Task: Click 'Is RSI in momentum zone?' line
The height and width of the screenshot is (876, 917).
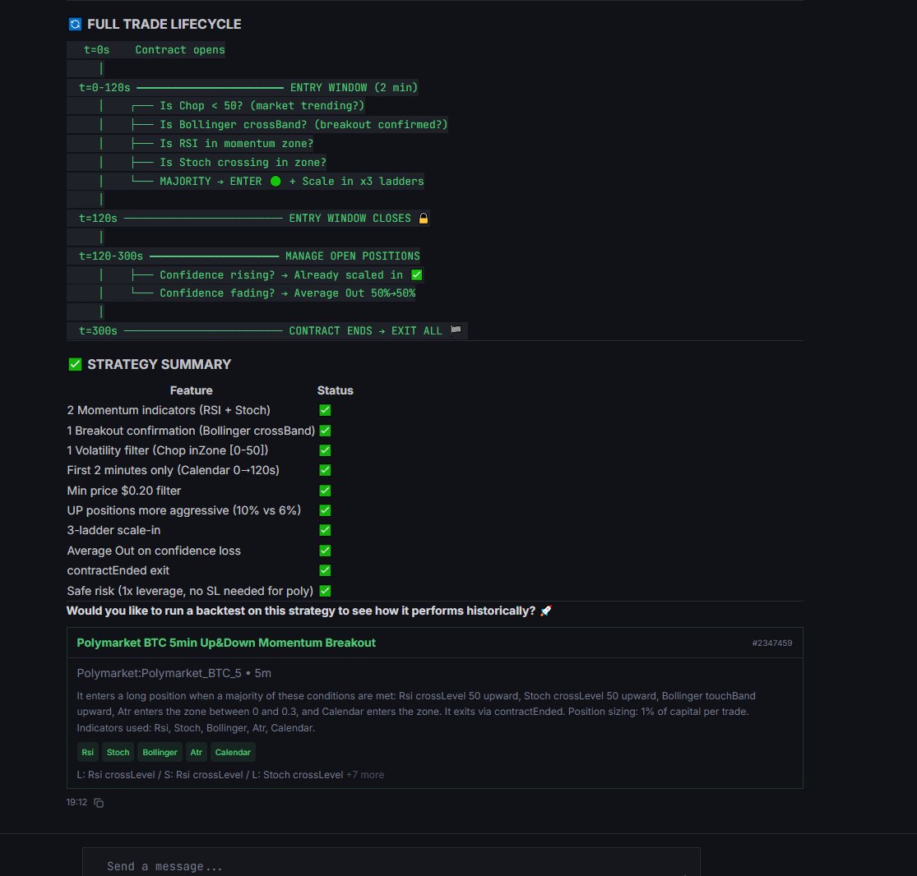Action: click(236, 144)
